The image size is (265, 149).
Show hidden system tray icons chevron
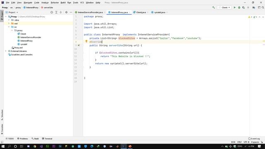click(222, 146)
